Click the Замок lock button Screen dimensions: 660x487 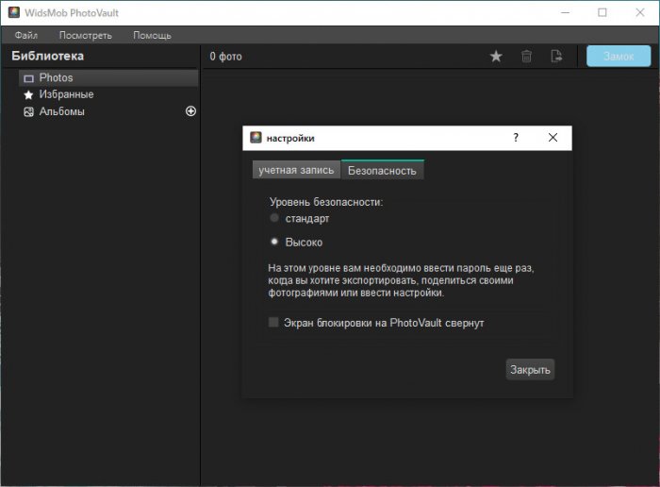pyautogui.click(x=619, y=57)
